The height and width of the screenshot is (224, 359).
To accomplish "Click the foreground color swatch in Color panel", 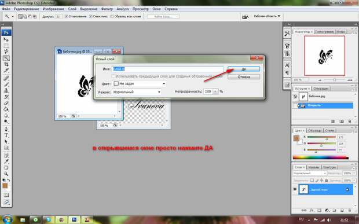I will click(296, 138).
